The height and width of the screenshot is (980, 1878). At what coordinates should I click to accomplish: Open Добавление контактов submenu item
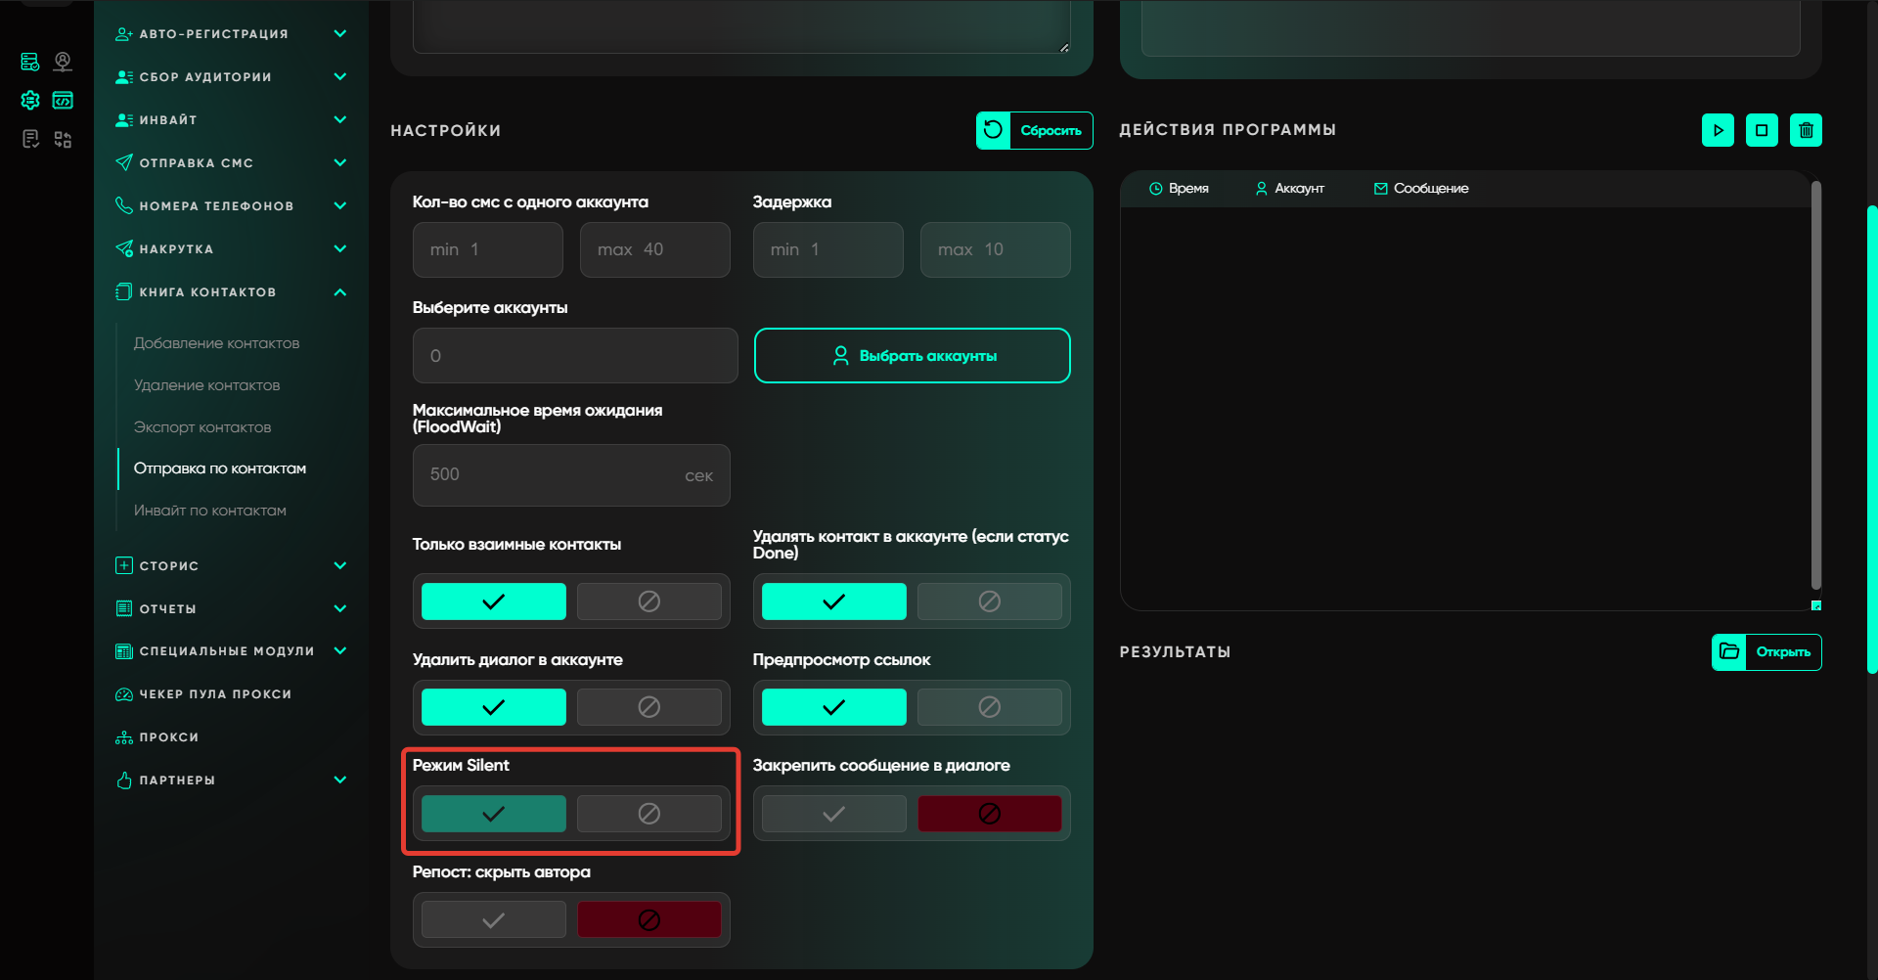(216, 343)
